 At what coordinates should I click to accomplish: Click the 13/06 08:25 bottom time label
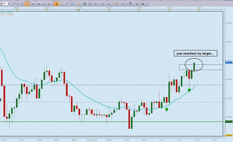[x=92, y=140]
